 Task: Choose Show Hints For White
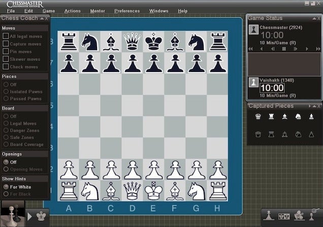pos(6,186)
